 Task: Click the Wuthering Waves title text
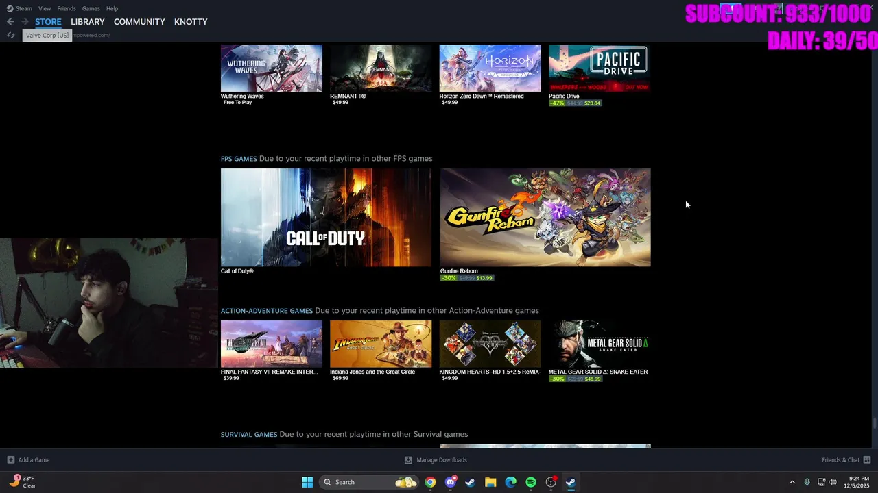point(242,97)
